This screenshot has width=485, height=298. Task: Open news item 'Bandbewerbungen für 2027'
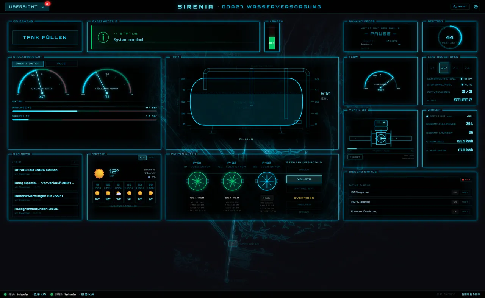pos(45,198)
